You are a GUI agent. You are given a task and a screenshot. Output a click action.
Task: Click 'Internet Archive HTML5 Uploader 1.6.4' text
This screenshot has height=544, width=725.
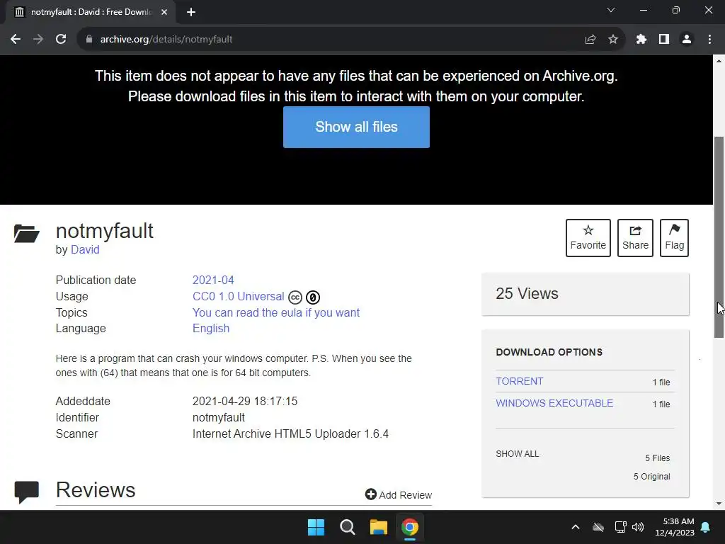point(290,434)
